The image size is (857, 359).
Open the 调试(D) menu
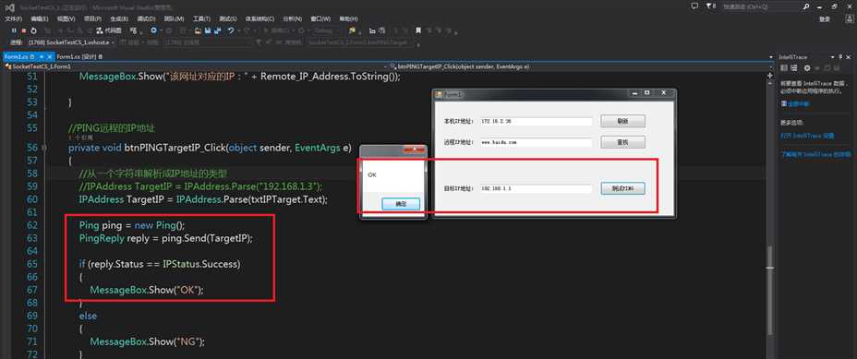(x=146, y=18)
